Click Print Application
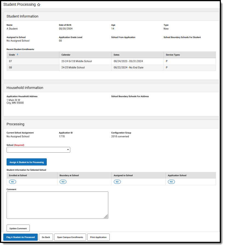 point(98,237)
